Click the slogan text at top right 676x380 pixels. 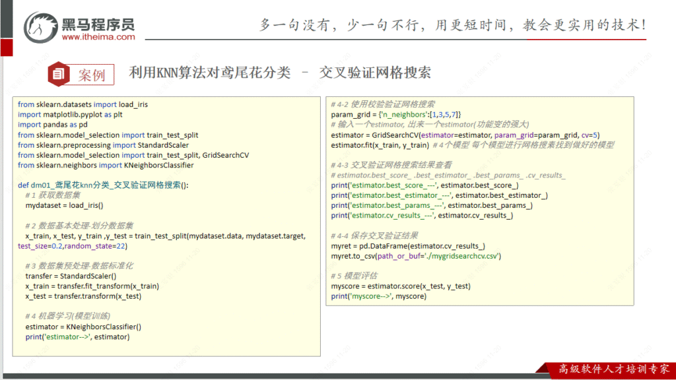pos(453,25)
